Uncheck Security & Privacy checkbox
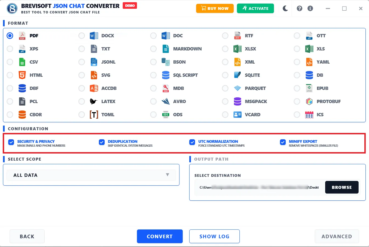Image resolution: width=369 pixels, height=247 pixels. pyautogui.click(x=11, y=142)
